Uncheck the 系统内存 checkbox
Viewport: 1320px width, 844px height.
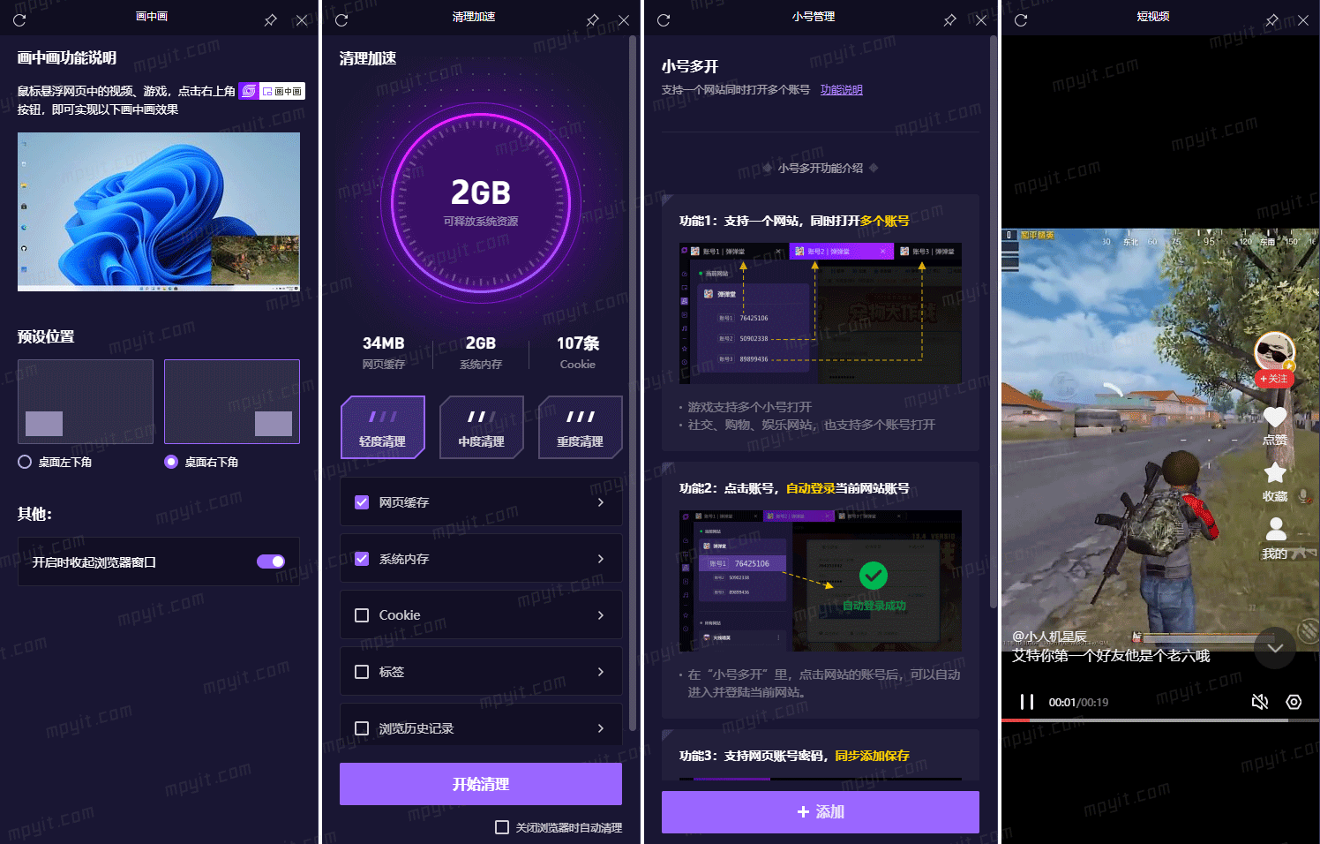tap(362, 559)
